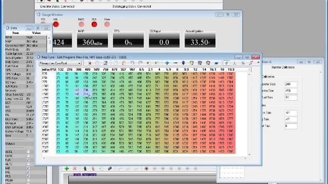
Task: Click the 1500 RPM row header in fuel table
Action: click(x=45, y=94)
